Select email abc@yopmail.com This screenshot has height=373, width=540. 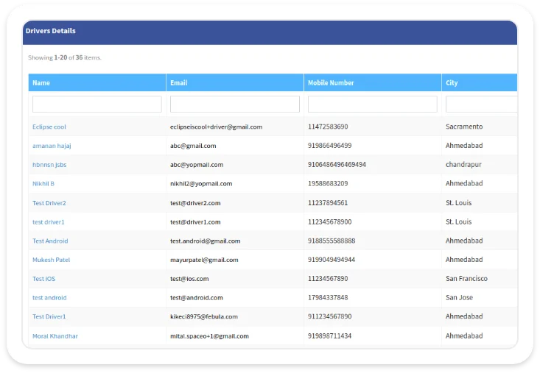pyautogui.click(x=197, y=165)
